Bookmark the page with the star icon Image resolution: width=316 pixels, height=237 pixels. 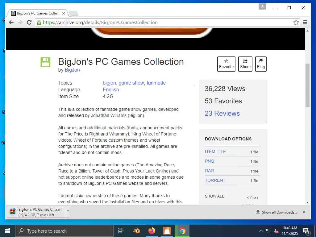pos(296,22)
